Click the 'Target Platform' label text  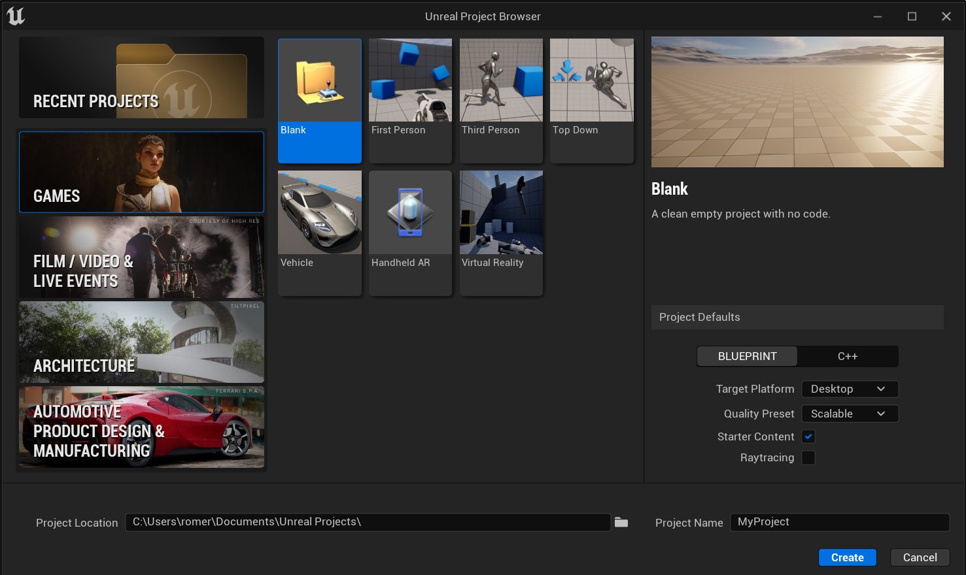(x=755, y=389)
